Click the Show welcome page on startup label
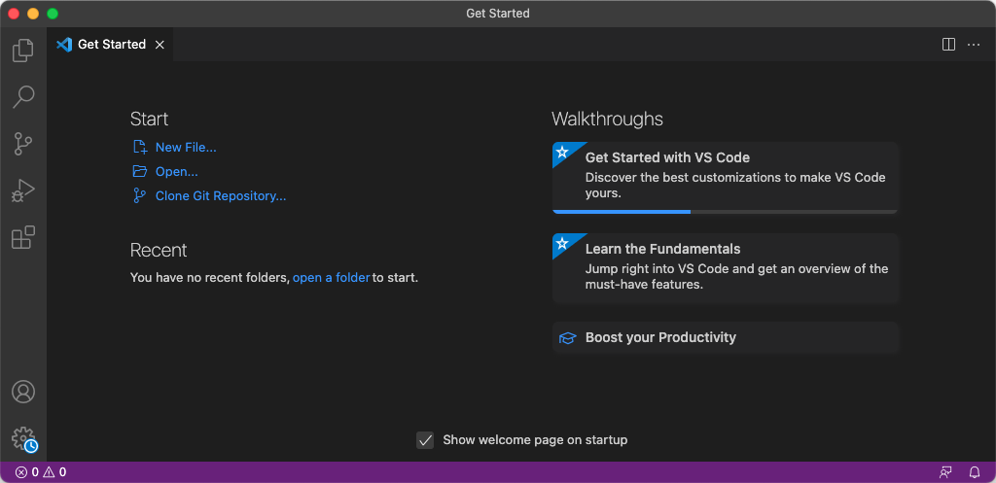 coord(535,440)
